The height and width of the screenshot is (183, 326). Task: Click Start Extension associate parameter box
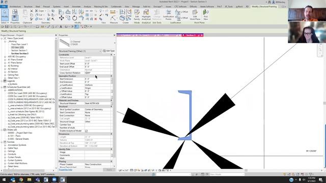coord(112,79)
